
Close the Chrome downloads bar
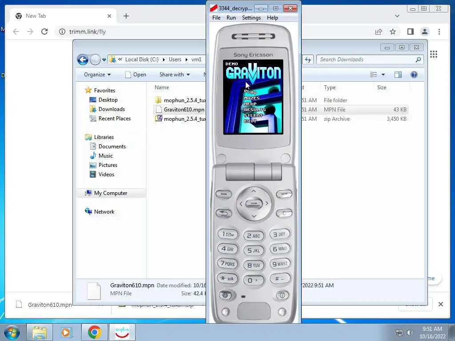click(x=440, y=304)
